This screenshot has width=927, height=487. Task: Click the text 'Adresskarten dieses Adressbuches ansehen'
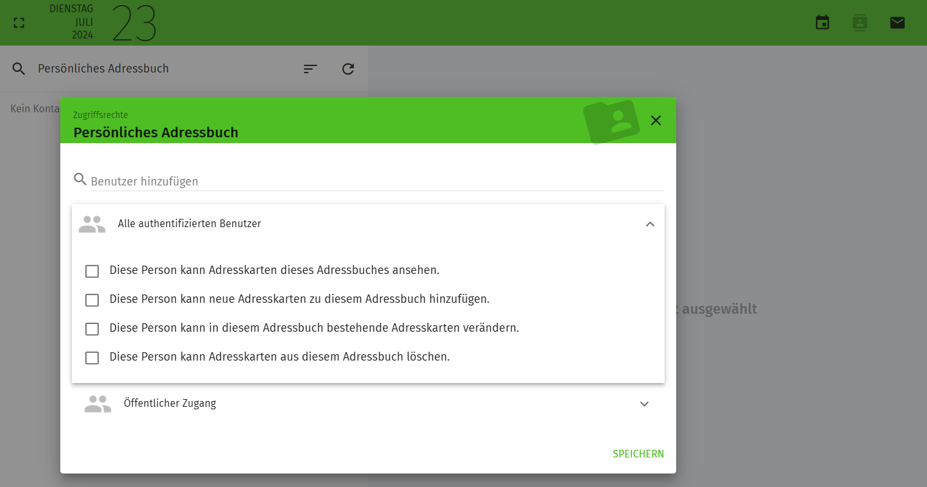point(324,270)
